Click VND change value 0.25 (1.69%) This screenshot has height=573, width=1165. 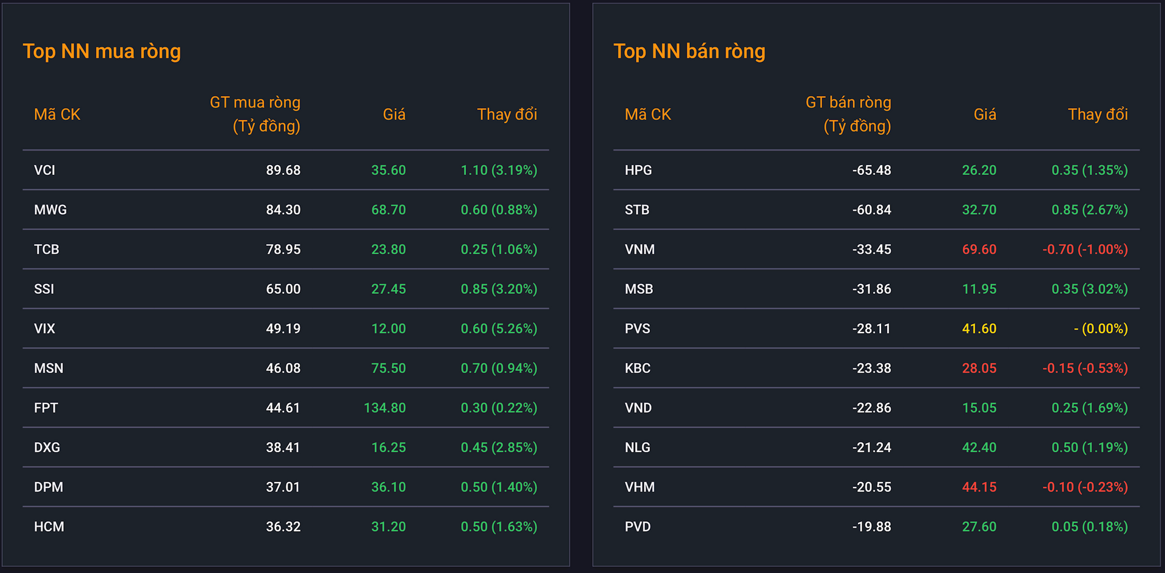click(x=1090, y=408)
